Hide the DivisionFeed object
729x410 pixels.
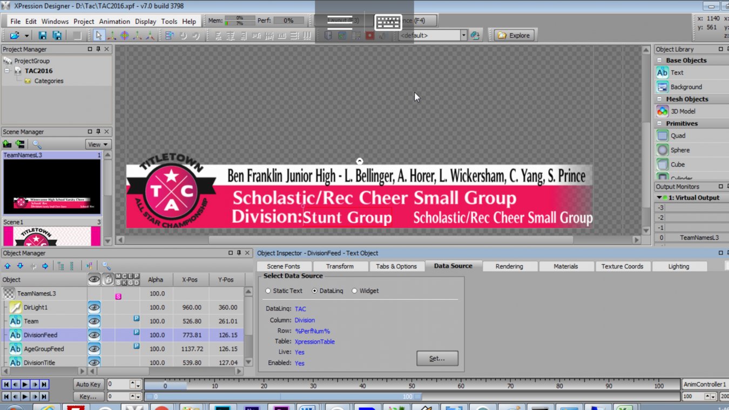pos(94,335)
